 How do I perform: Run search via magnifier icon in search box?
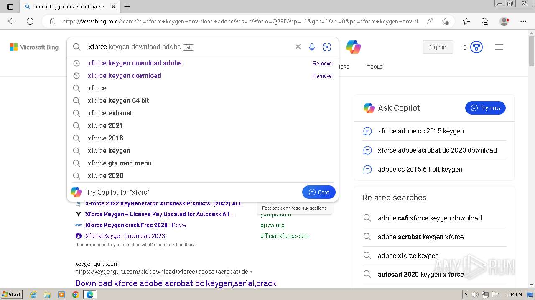click(x=76, y=47)
